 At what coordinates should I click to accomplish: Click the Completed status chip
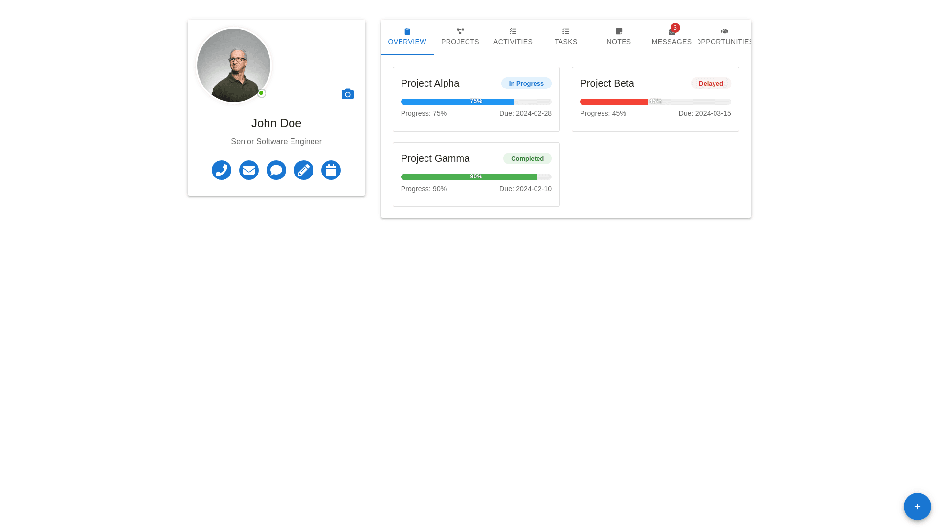(527, 158)
